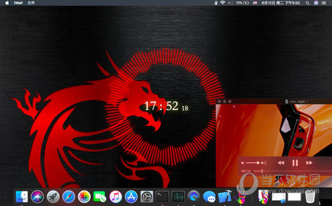Viewport: 332px width, 206px height.
Task: Activate Siri from the menu bar
Action: pos(316,3)
